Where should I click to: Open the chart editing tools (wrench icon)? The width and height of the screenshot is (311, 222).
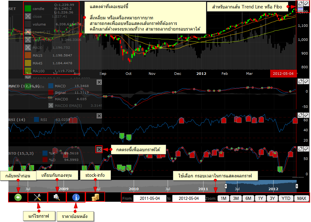pyautogui.click(x=37, y=198)
